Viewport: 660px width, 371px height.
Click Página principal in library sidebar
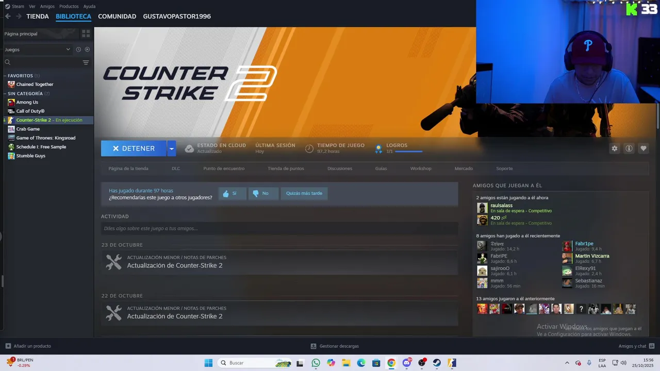(x=21, y=33)
